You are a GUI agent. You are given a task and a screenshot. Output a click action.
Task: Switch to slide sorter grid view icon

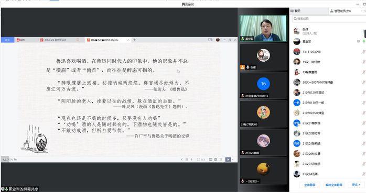(216, 160)
